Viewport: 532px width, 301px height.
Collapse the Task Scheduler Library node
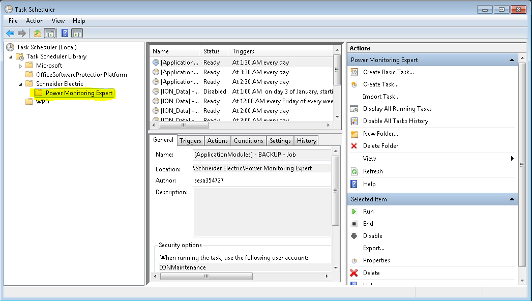pyautogui.click(x=11, y=56)
